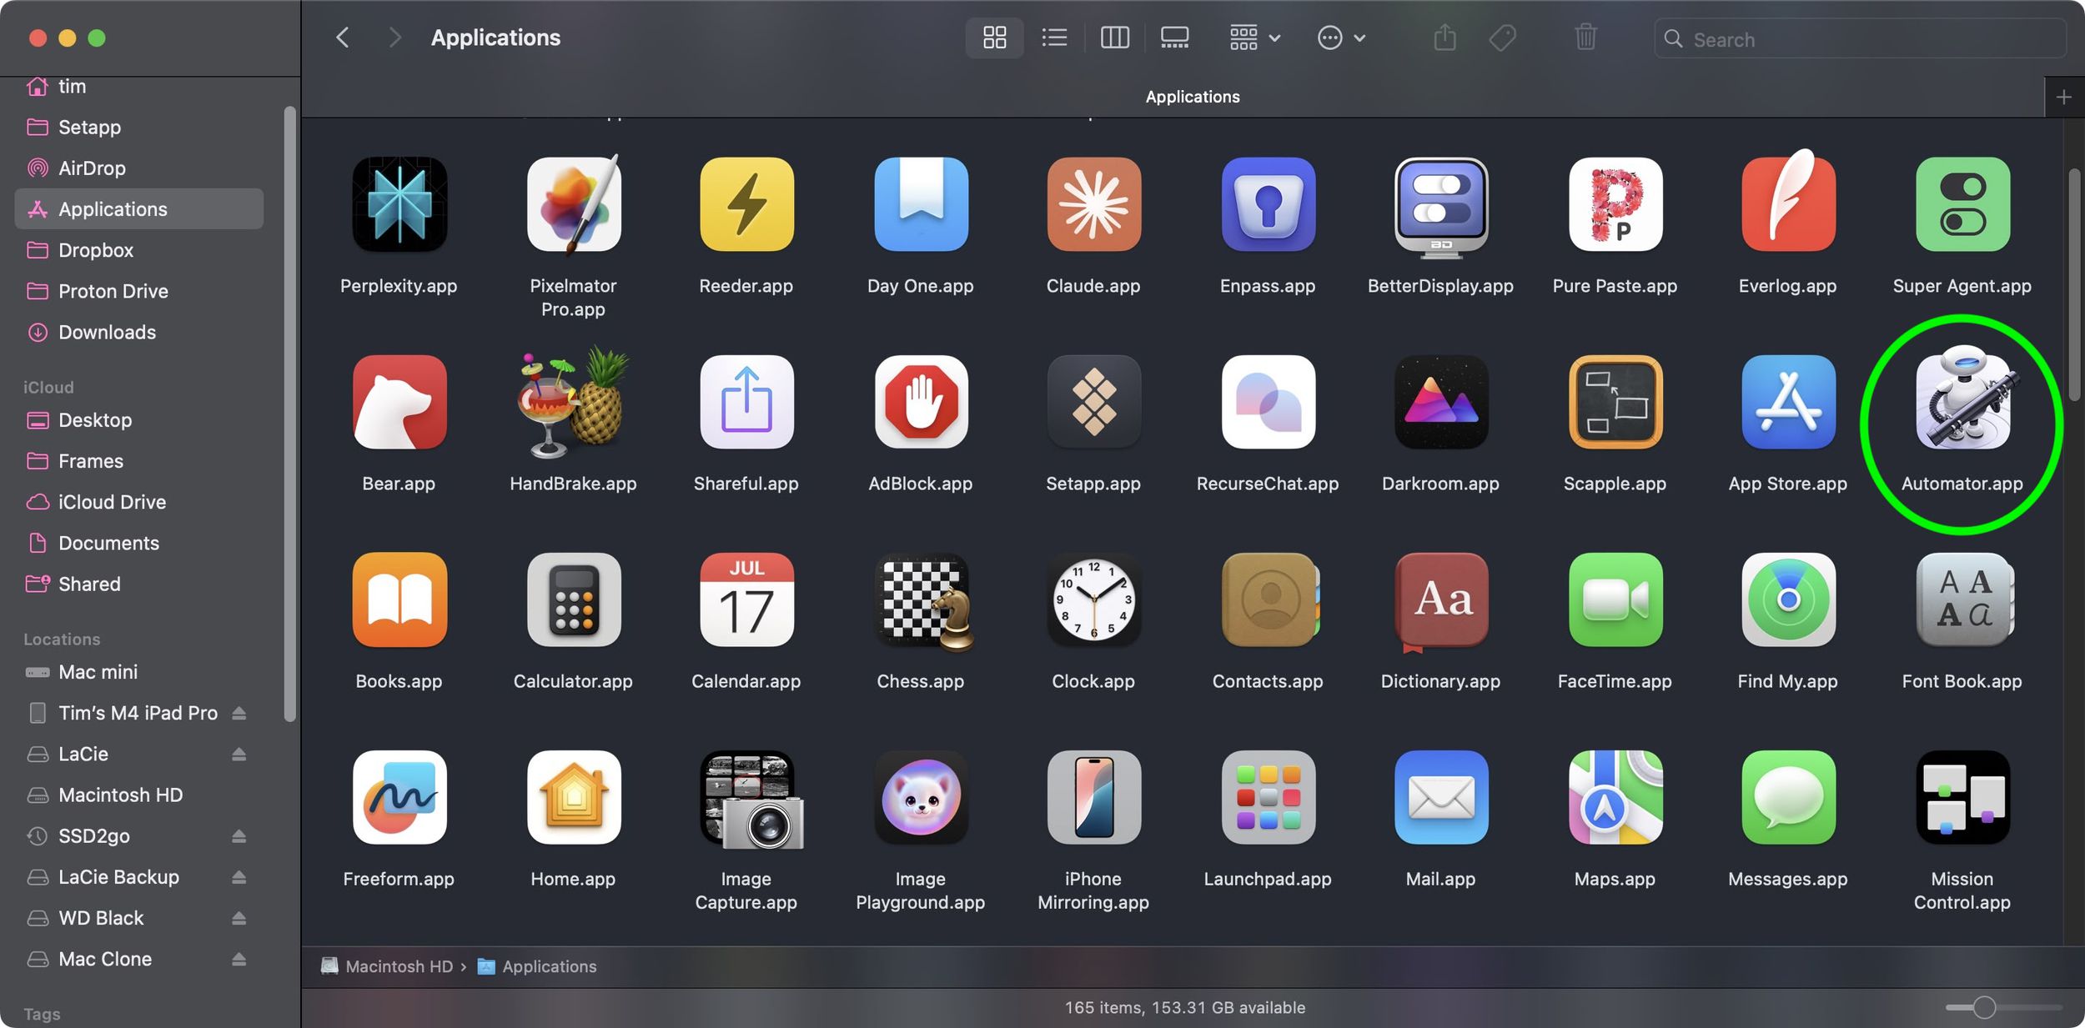The height and width of the screenshot is (1028, 2085).
Task: Open the more actions dropdown menu
Action: point(1340,38)
